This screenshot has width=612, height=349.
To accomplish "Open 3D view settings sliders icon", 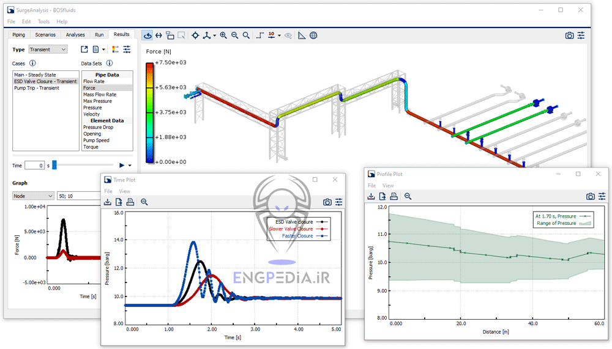I will click(x=581, y=35).
